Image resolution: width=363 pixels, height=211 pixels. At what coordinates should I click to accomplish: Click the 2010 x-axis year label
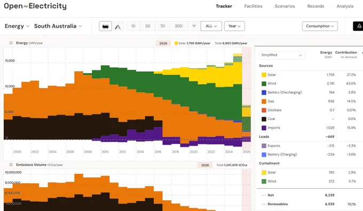(x=105, y=152)
